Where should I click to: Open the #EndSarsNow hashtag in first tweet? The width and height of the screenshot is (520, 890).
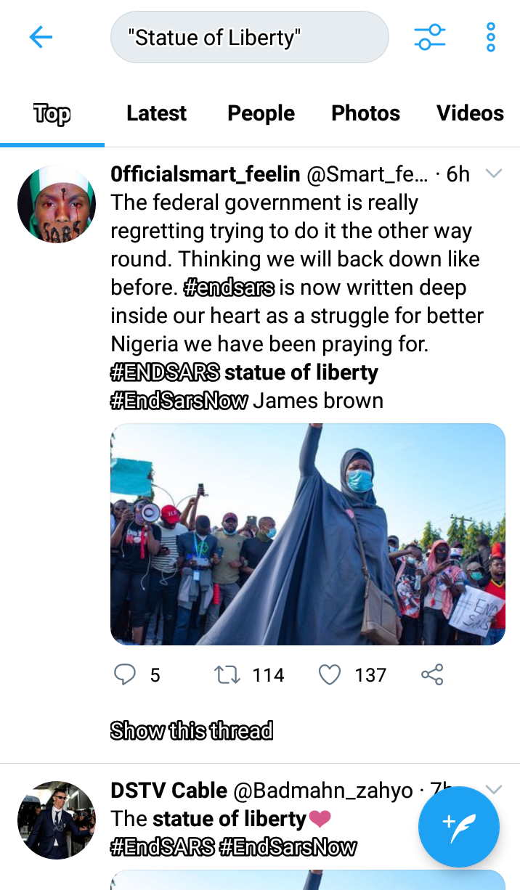(x=179, y=400)
